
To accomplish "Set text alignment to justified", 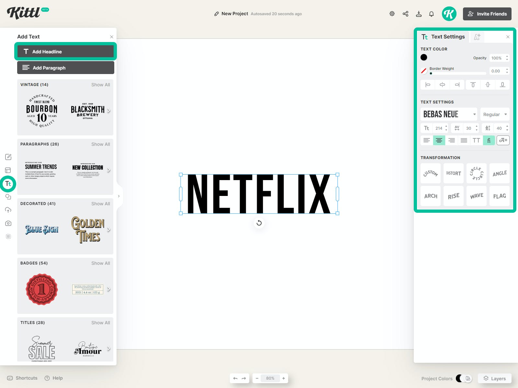I will point(464,140).
